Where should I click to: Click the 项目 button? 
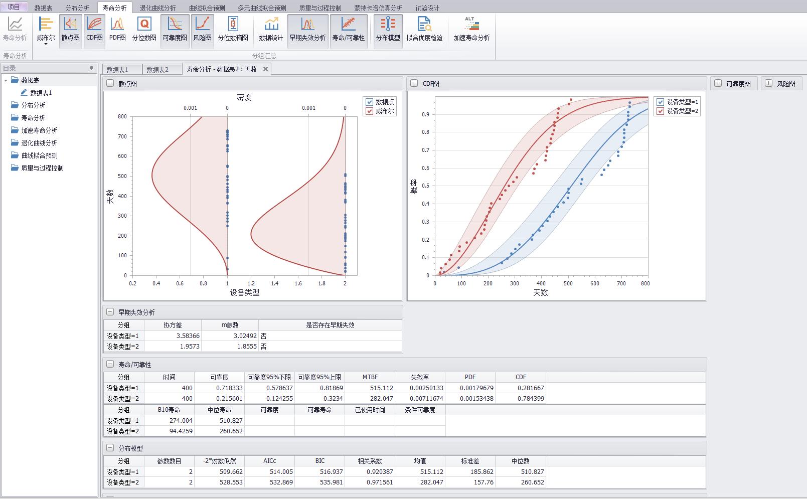[x=14, y=7]
